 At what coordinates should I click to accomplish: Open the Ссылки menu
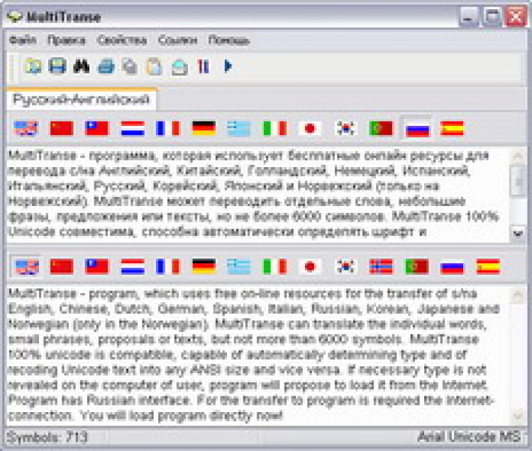(177, 40)
